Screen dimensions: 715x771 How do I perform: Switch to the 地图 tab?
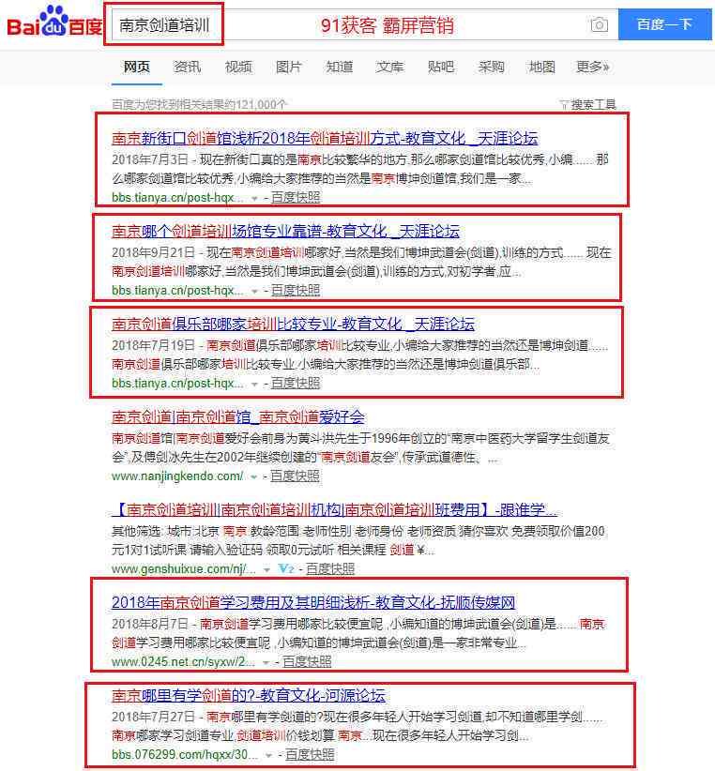click(542, 67)
